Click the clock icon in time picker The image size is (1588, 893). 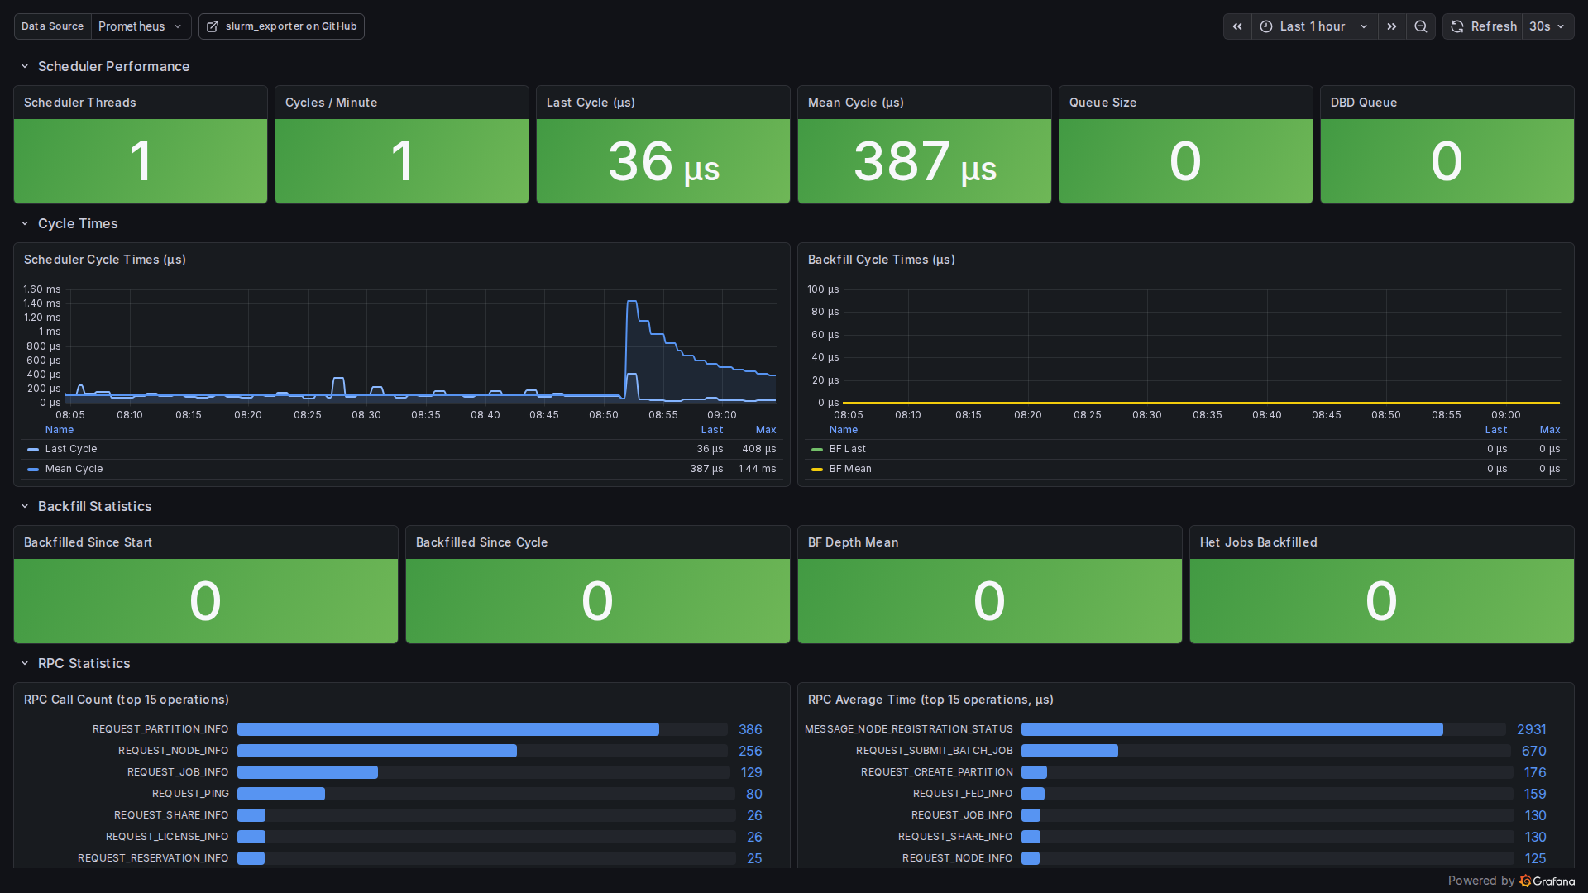pos(1266,26)
